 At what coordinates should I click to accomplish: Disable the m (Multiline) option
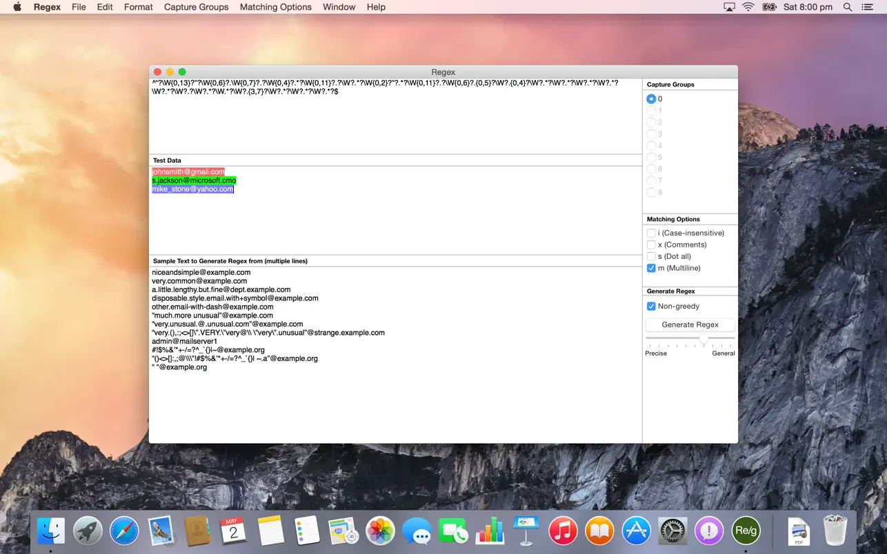tap(651, 268)
